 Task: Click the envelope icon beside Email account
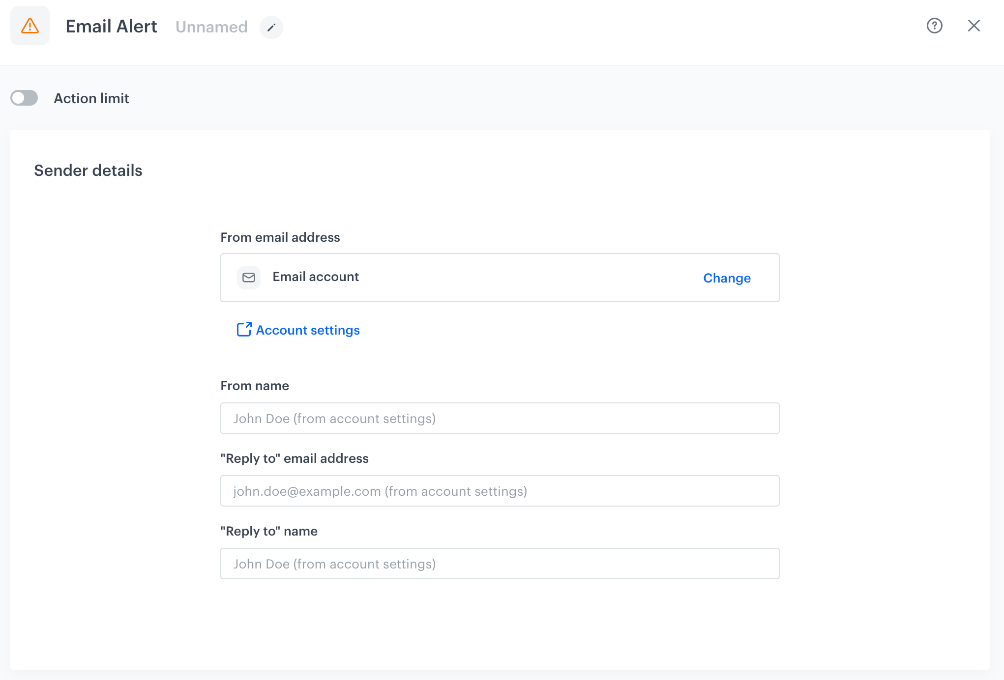(x=249, y=277)
